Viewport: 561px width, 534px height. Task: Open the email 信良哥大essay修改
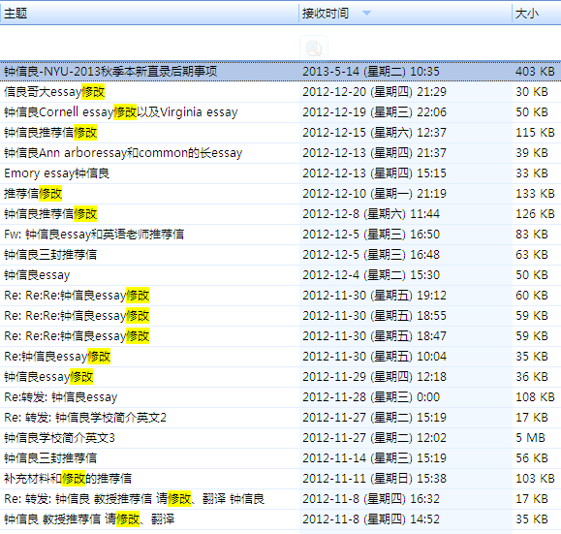[x=281, y=92]
